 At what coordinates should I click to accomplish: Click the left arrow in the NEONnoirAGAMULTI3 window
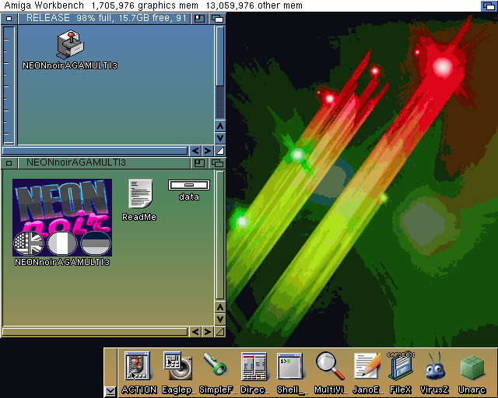pos(195,332)
